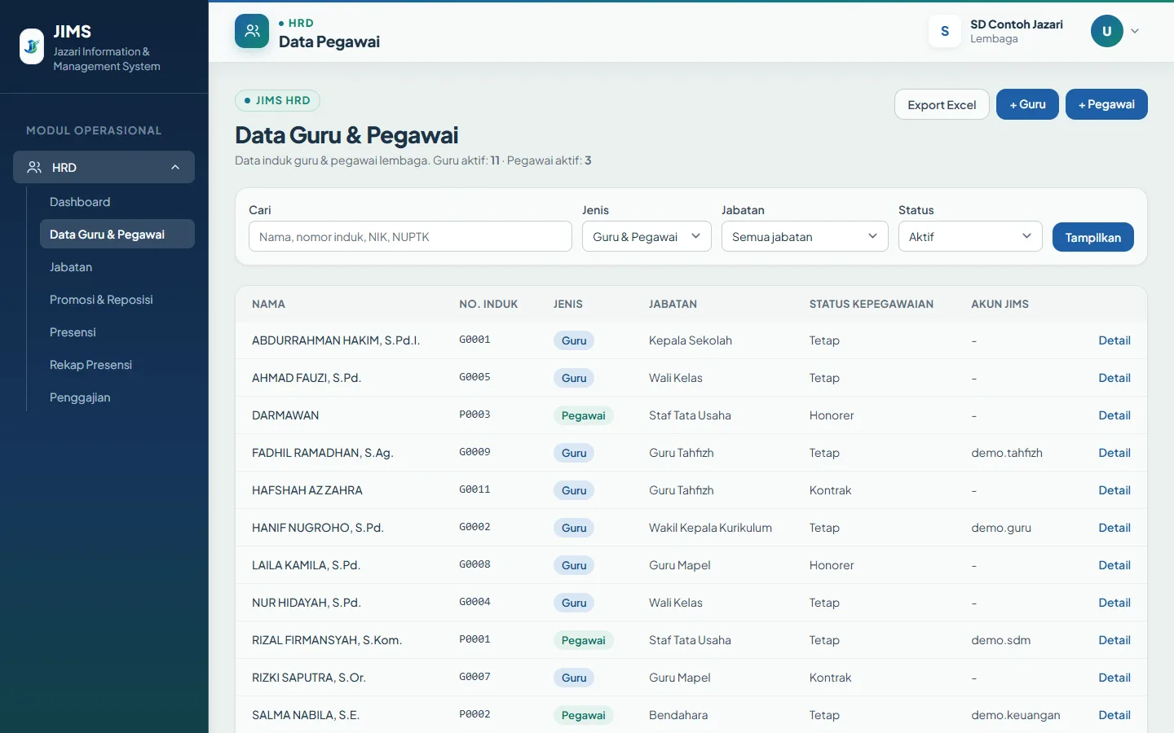
Task: Open Detail for RIZKI SAPUTRA
Action: pos(1114,678)
